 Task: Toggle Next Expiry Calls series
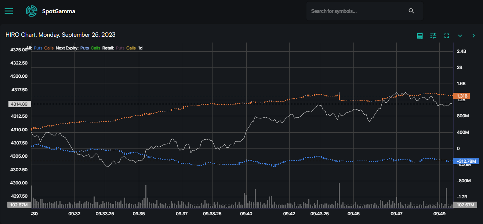pyautogui.click(x=95, y=48)
